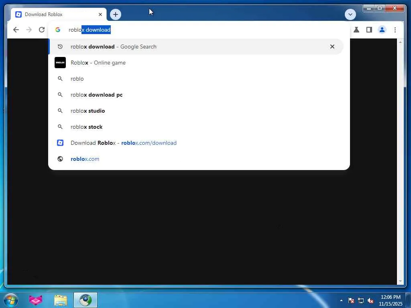Open Windows Explorer from the taskbar
Image resolution: width=411 pixels, height=308 pixels.
click(x=61, y=300)
